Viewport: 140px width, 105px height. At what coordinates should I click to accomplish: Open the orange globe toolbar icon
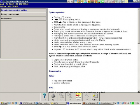point(79,2)
